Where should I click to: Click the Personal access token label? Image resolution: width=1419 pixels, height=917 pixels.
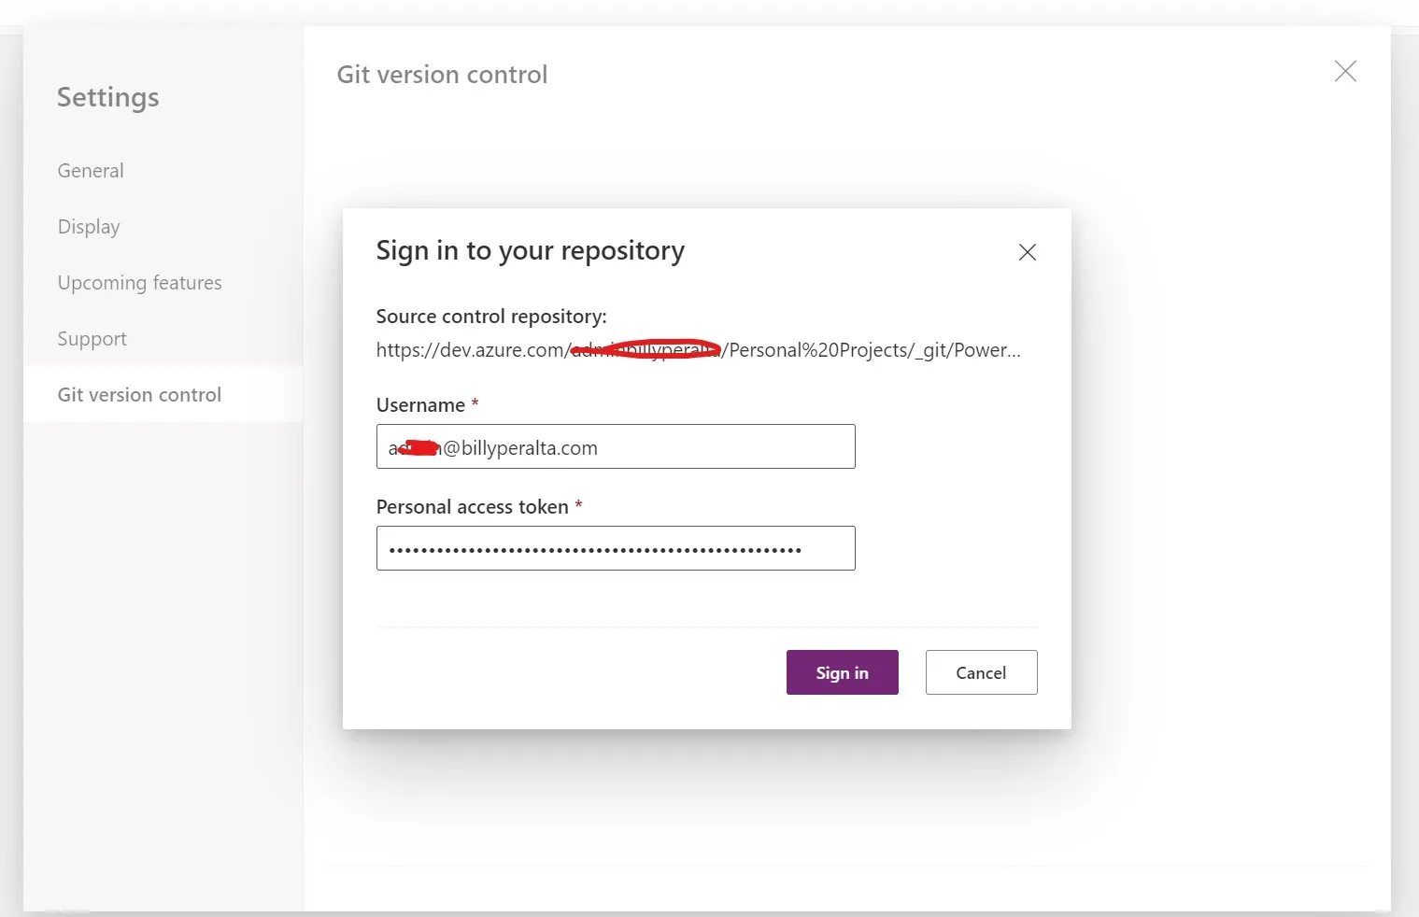[475, 506]
